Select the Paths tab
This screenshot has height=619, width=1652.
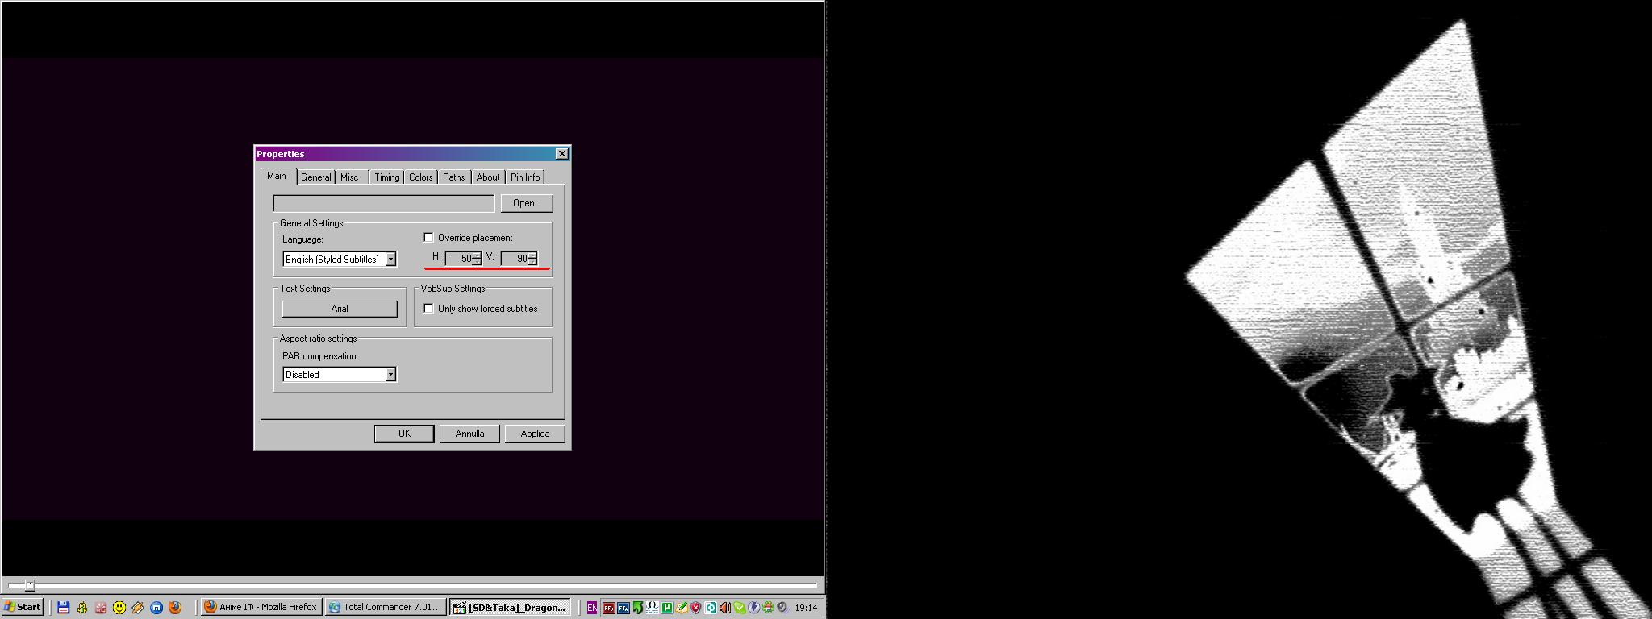coord(453,177)
